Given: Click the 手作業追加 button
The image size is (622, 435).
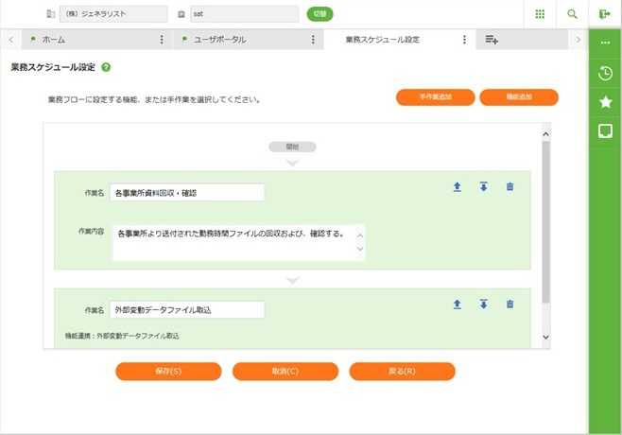Looking at the screenshot, I should coord(435,97).
